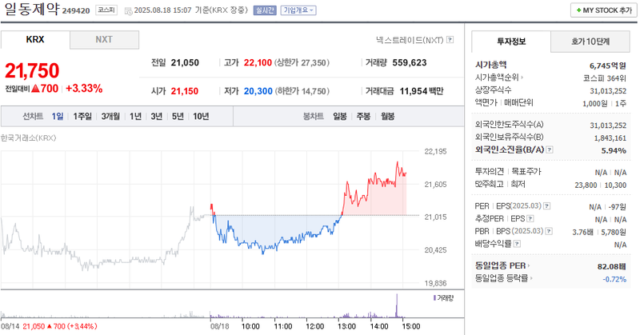Click the current price 21,750
The width and height of the screenshot is (640, 335).
pos(32,70)
